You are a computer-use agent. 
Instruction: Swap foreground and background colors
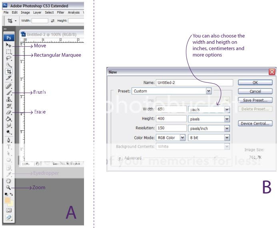click(11, 194)
